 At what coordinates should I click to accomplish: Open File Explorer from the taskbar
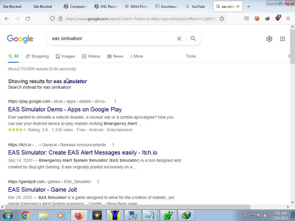(x=44, y=215)
